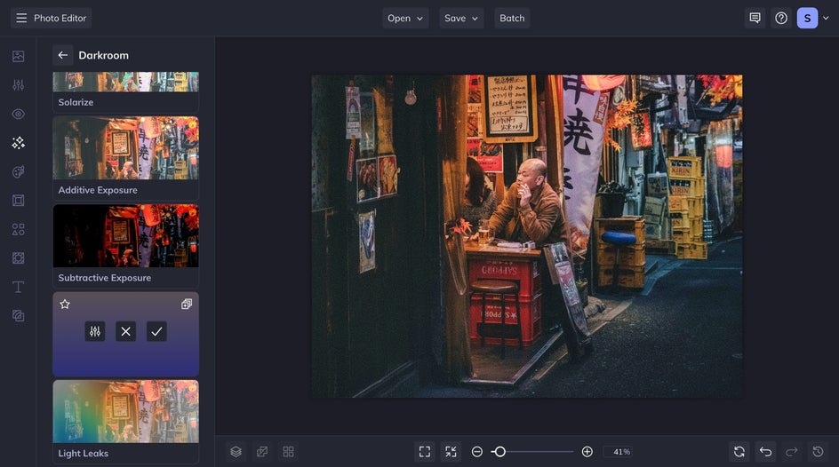The width and height of the screenshot is (839, 467).
Task: Click the zoom slider handle
Action: tap(499, 452)
